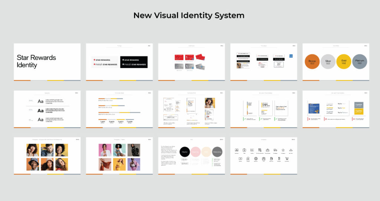Click the black Helpful voice circle

[185, 152]
